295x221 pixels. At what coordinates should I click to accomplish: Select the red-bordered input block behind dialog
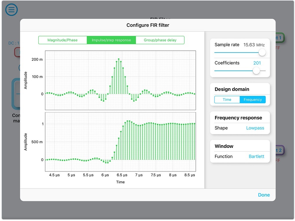point(17,52)
